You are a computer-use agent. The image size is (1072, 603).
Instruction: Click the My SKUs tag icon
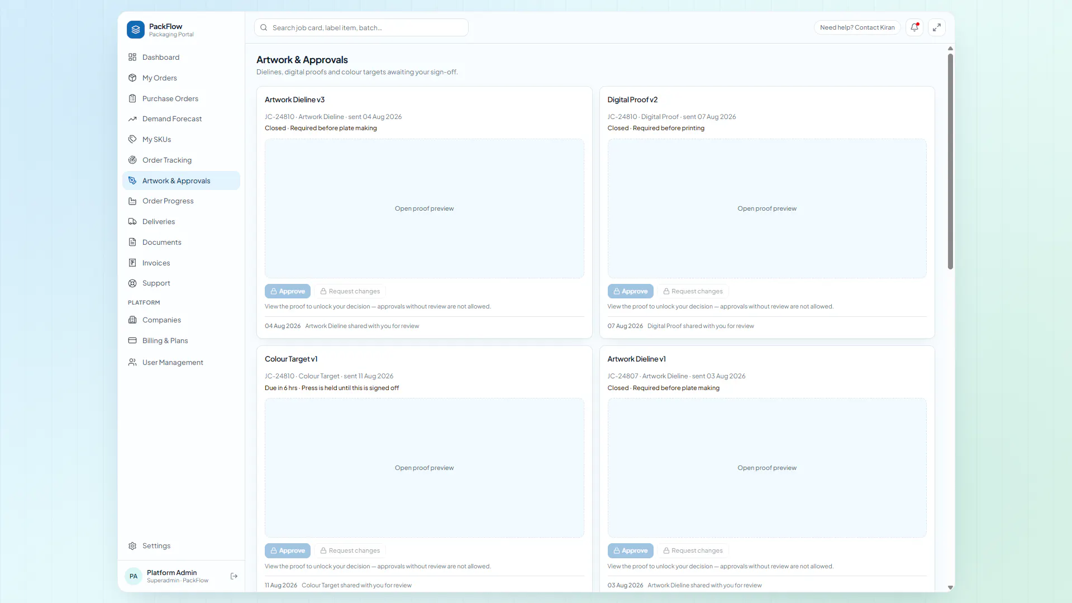point(132,139)
